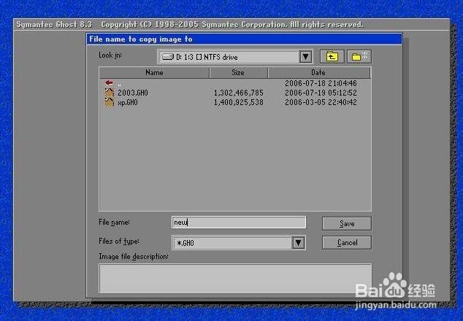
Task: Create a new folder icon
Action: tap(359, 56)
